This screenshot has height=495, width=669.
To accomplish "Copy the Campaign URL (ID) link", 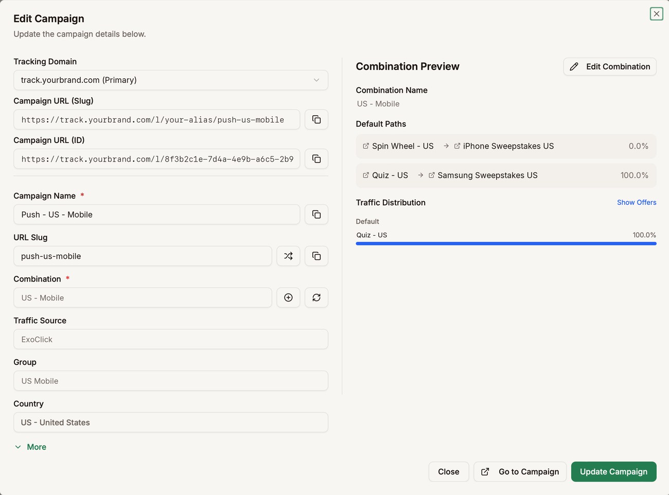I will (x=316, y=158).
